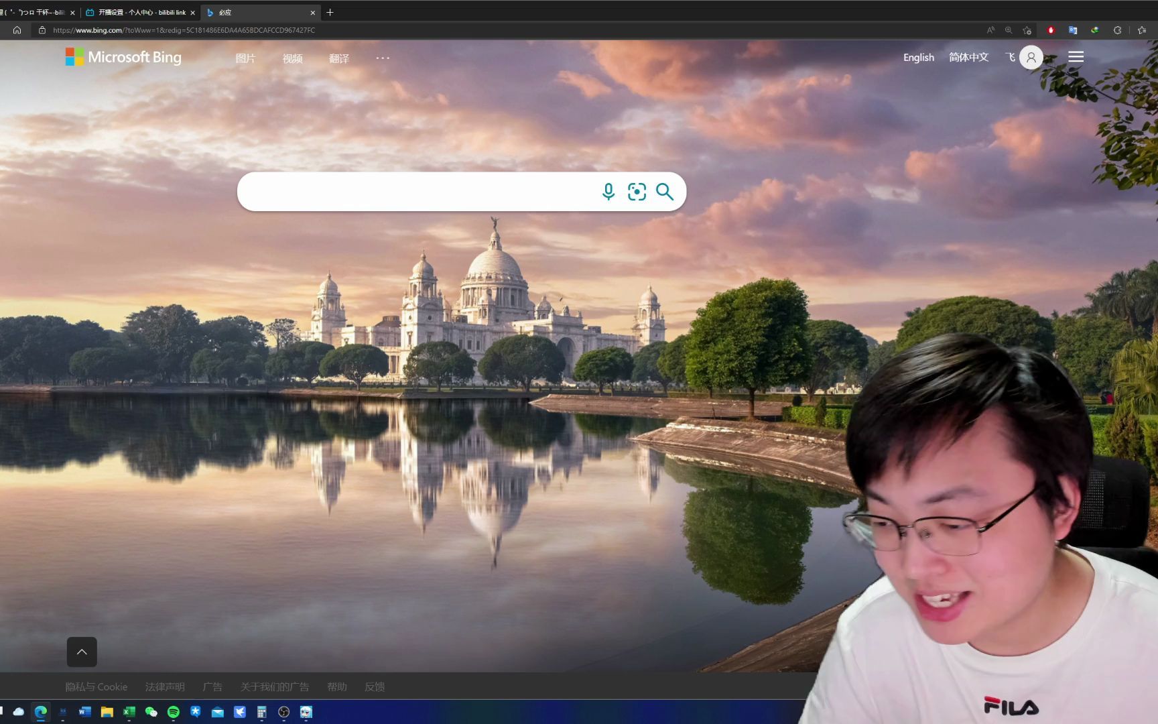Open Microsoft Edge from the taskbar

[x=41, y=712]
